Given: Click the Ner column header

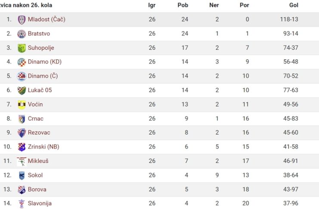Looking at the screenshot, I should click(214, 5).
